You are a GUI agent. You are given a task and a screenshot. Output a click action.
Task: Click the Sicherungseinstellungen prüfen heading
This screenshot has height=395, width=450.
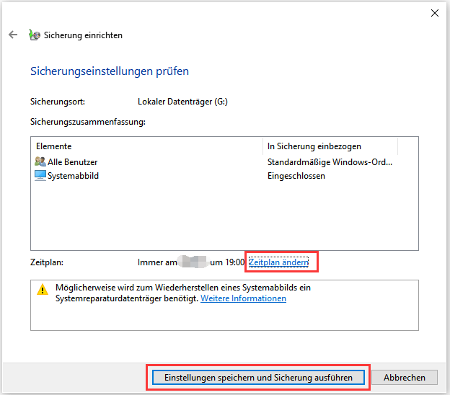[x=110, y=71]
